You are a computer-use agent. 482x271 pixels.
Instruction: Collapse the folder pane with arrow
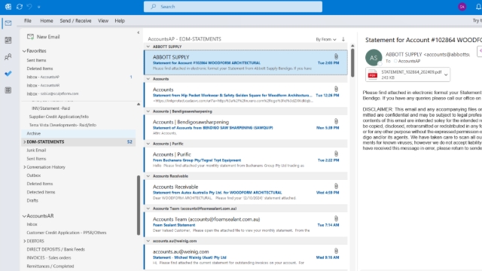[x=139, y=32]
